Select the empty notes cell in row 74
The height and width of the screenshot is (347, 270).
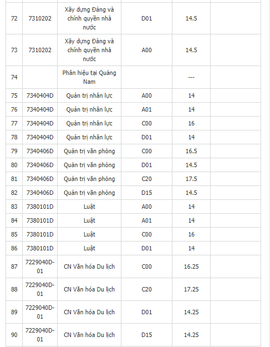236,77
